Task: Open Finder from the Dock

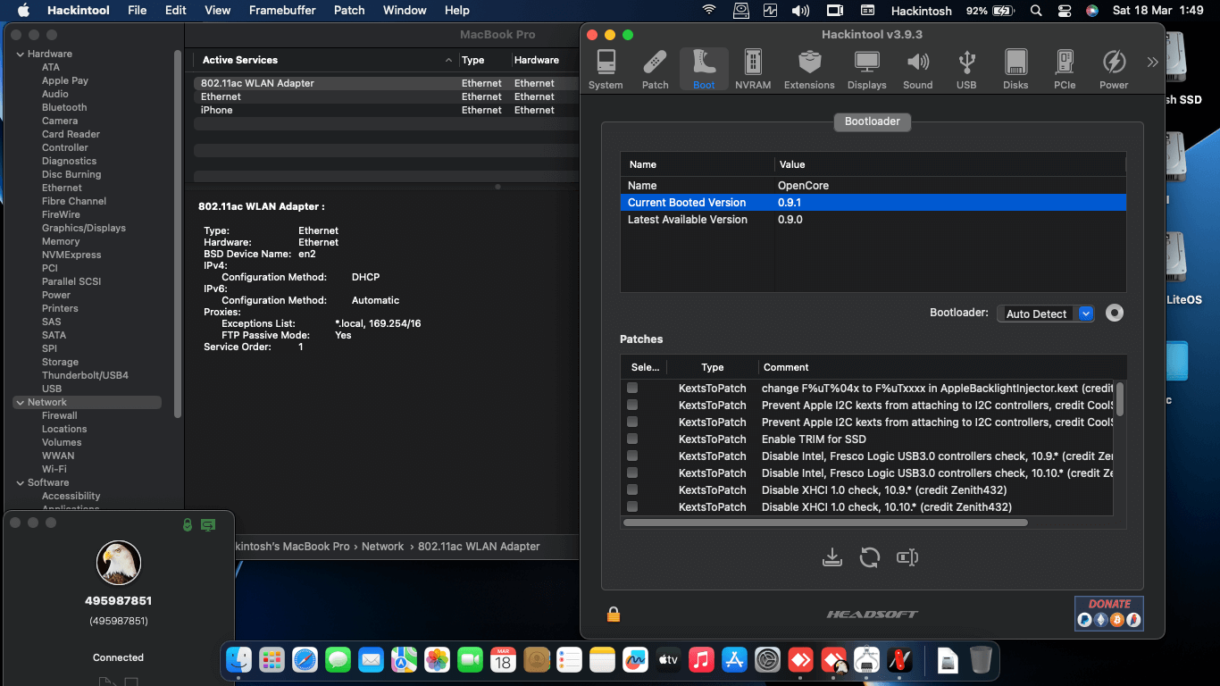Action: coord(238,660)
